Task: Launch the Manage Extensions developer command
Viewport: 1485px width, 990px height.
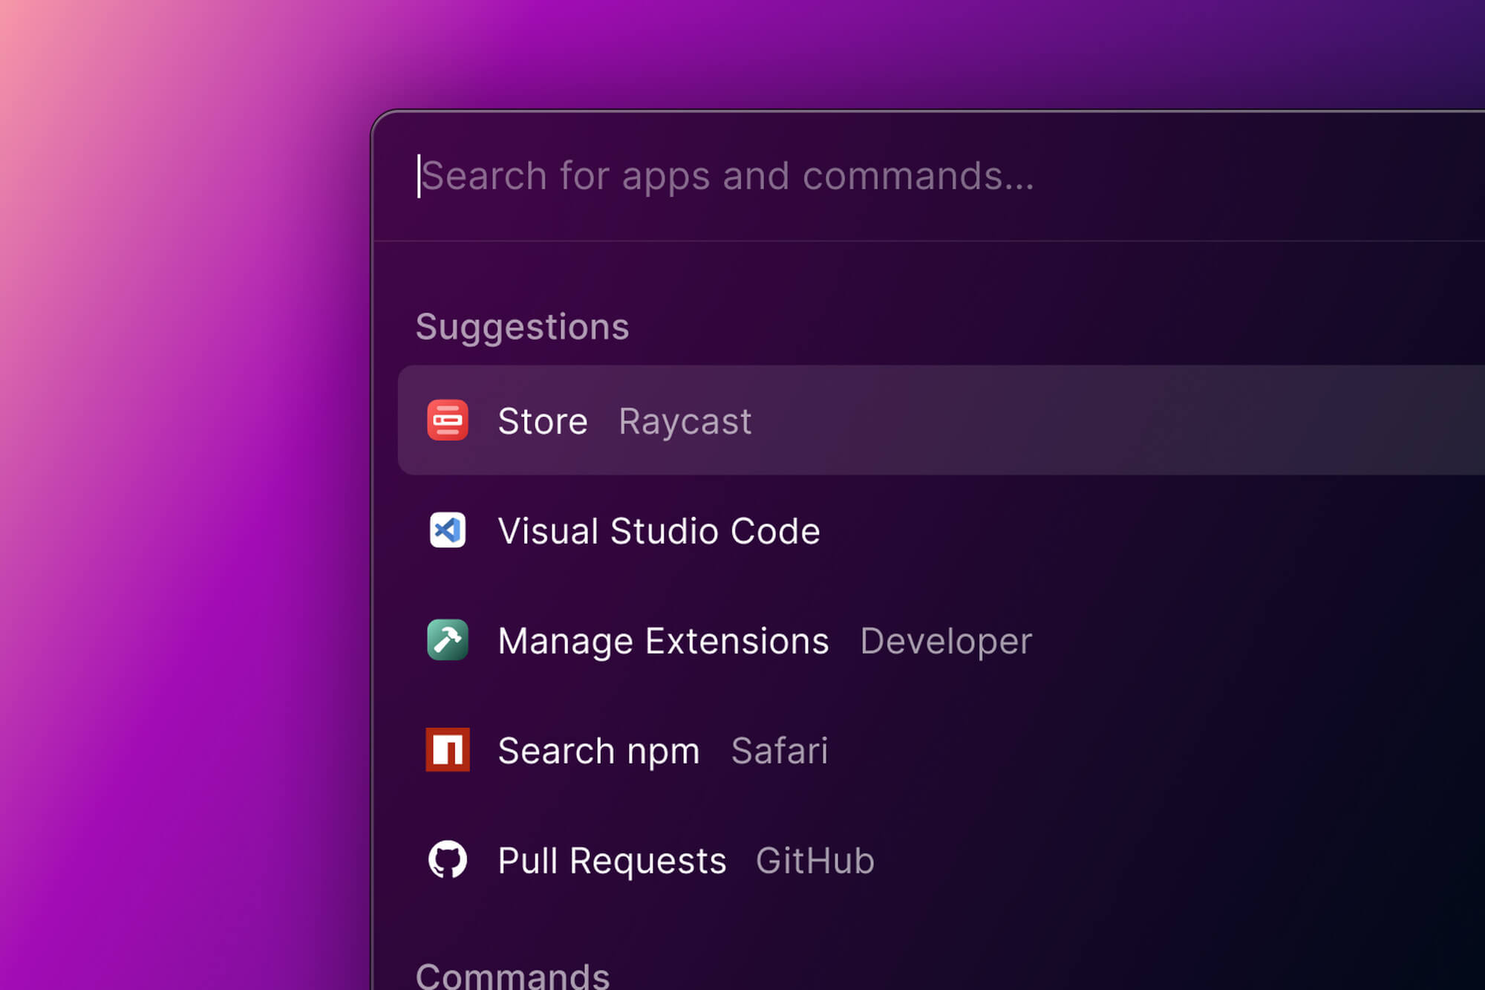Action: tap(663, 640)
